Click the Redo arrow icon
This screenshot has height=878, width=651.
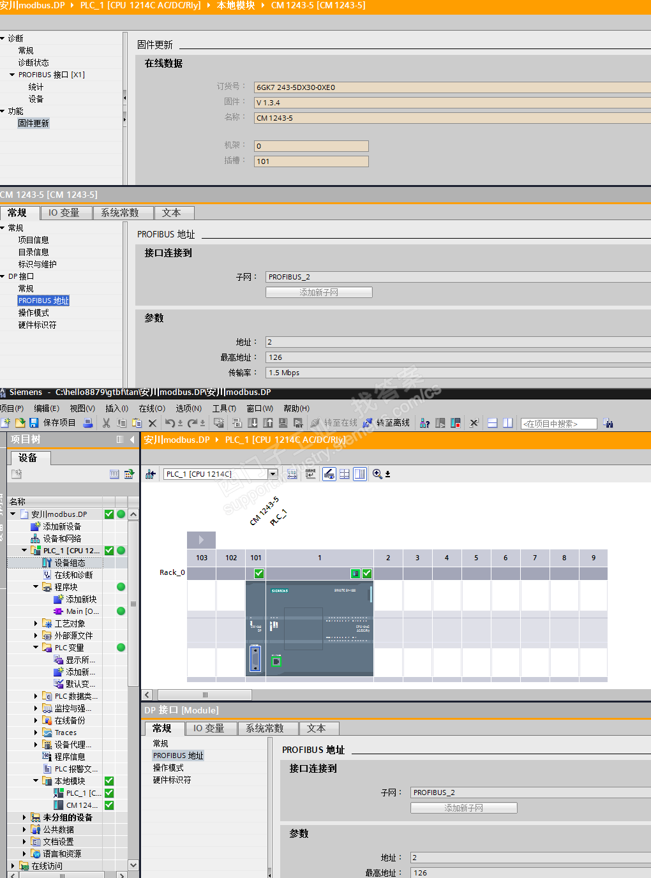point(192,422)
